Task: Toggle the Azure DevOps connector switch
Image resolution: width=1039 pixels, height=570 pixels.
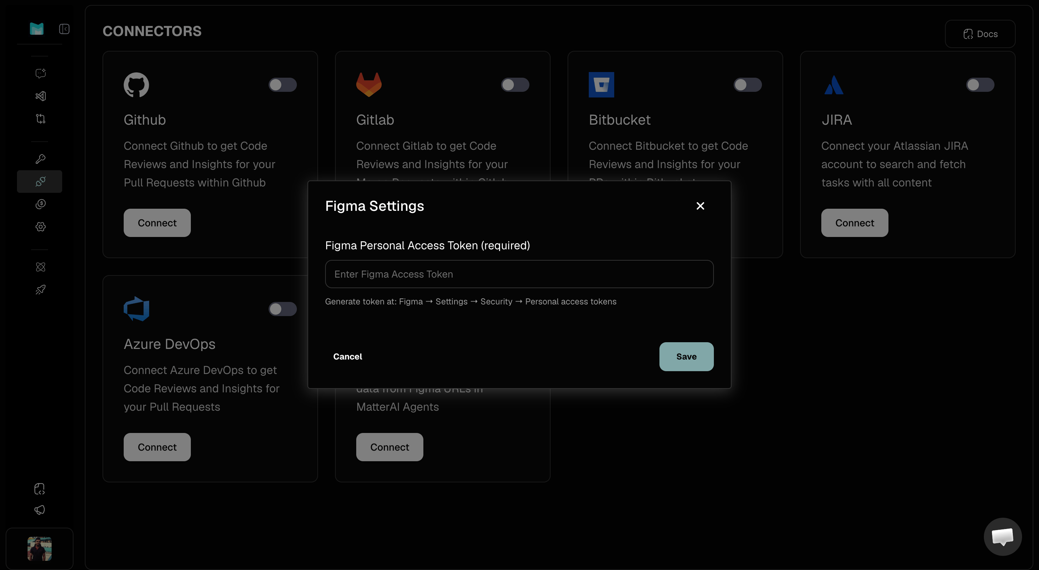Action: (283, 309)
